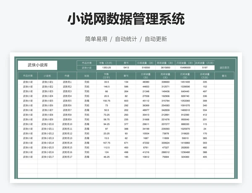The width and height of the screenshot is (252, 193).
Task: Select word count cell 167.75
Action: (106, 143)
